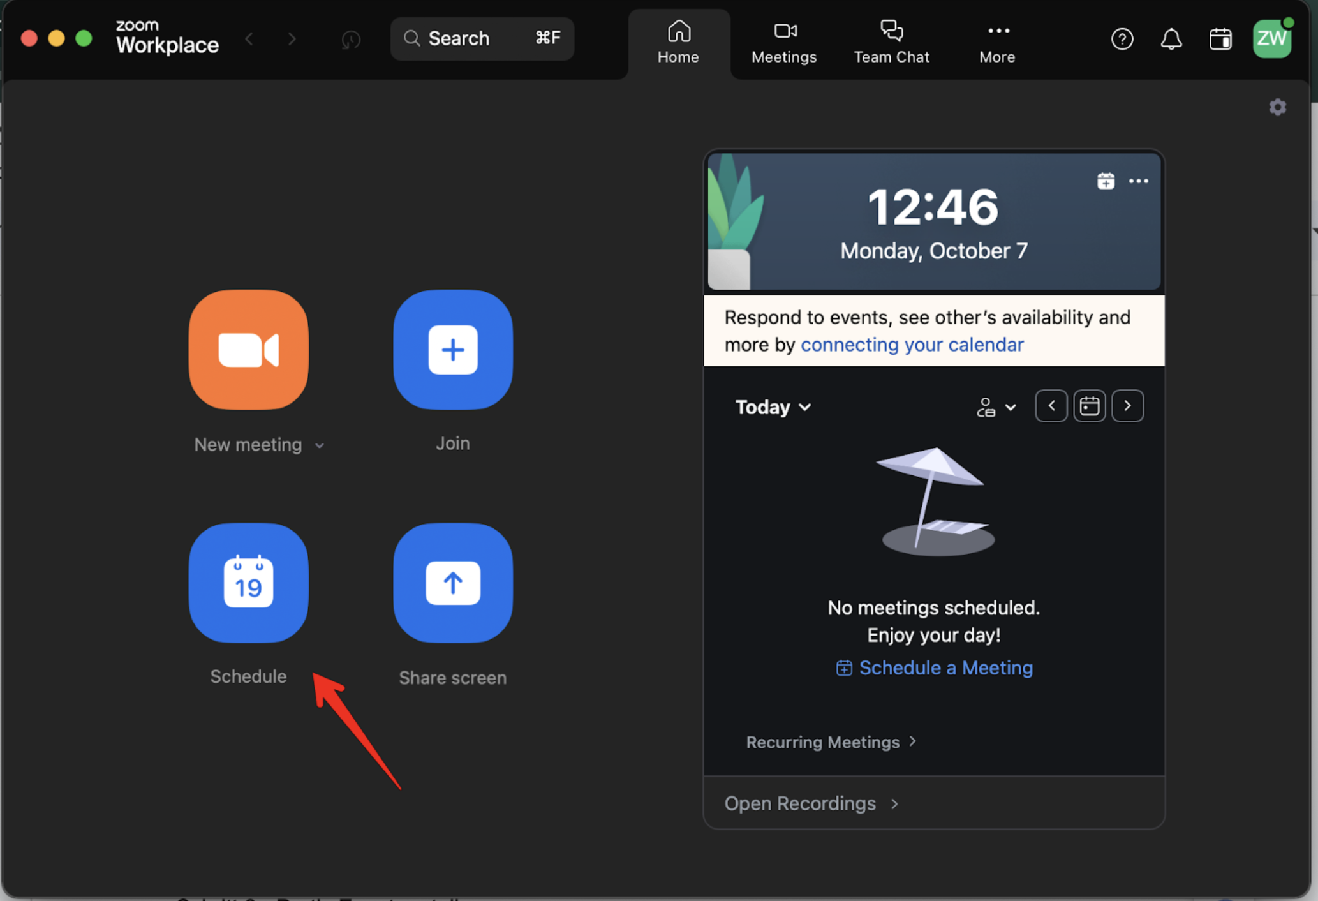Open the notifications bell icon
The image size is (1318, 901).
(x=1171, y=40)
